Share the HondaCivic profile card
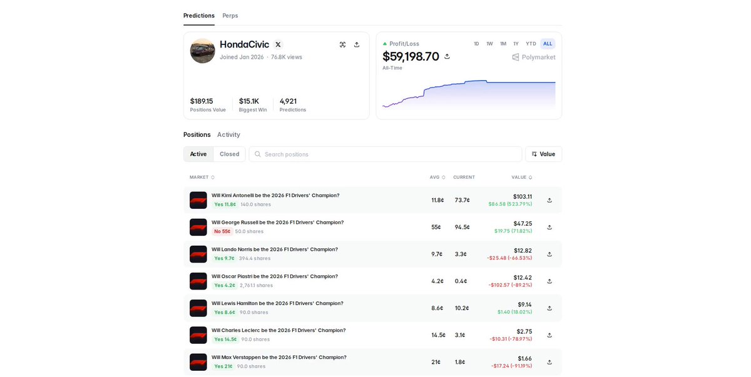Image resolution: width=751 pixels, height=377 pixels. coord(357,44)
